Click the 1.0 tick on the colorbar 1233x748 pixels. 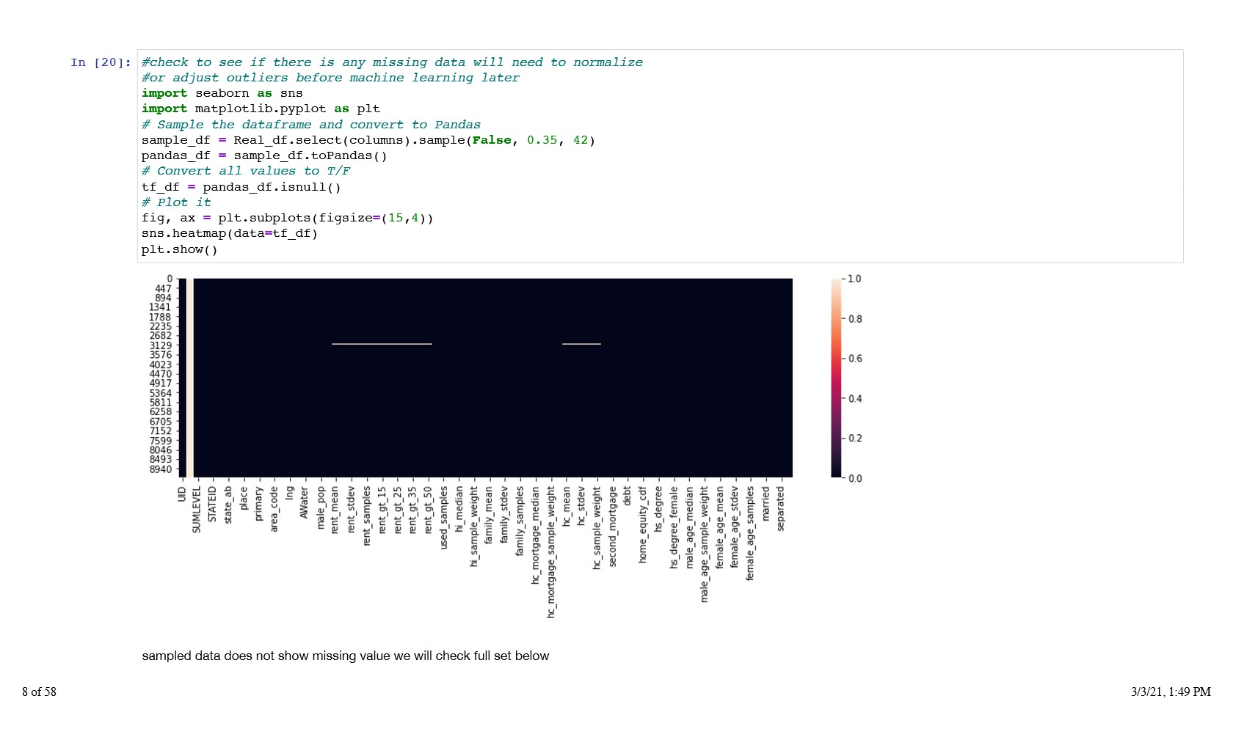(854, 279)
